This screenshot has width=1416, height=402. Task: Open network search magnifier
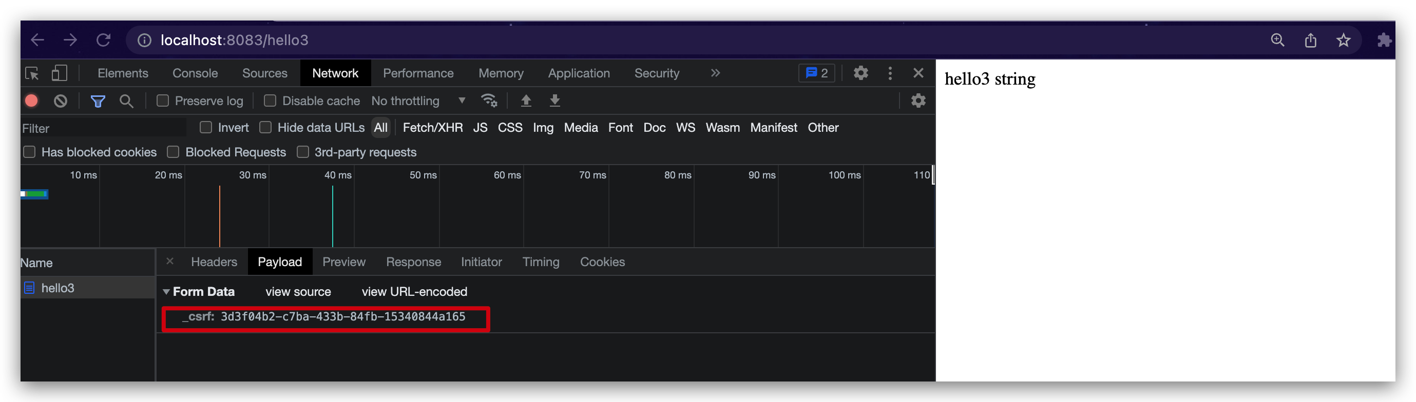click(126, 101)
